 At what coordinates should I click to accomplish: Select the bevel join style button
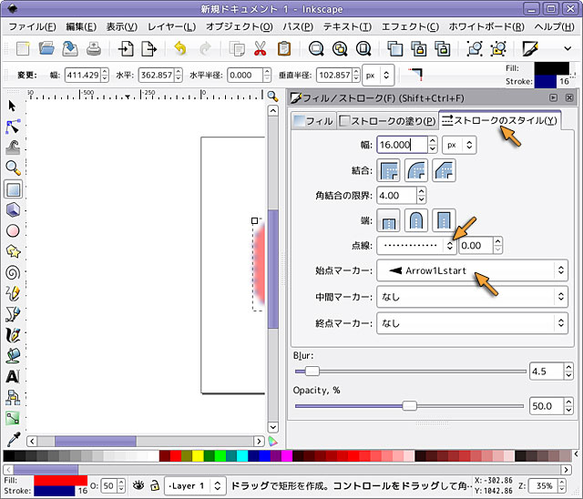click(x=444, y=169)
